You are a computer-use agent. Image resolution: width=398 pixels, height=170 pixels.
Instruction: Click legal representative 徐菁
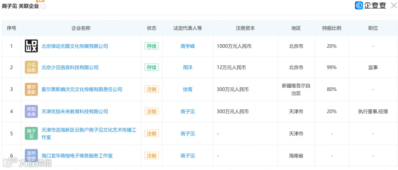188,89
